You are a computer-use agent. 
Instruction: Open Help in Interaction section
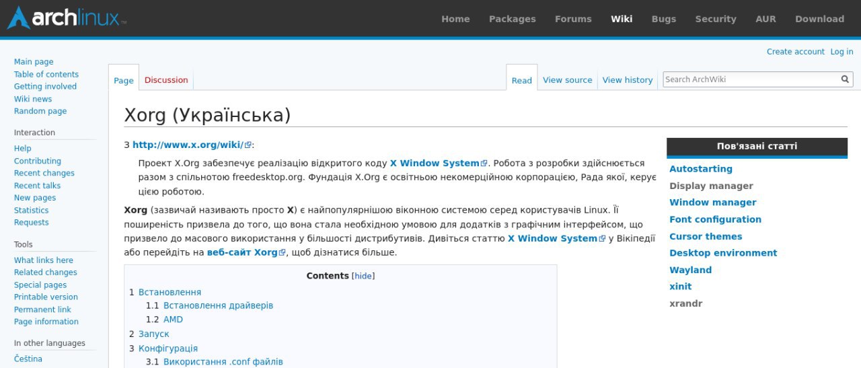click(x=23, y=149)
